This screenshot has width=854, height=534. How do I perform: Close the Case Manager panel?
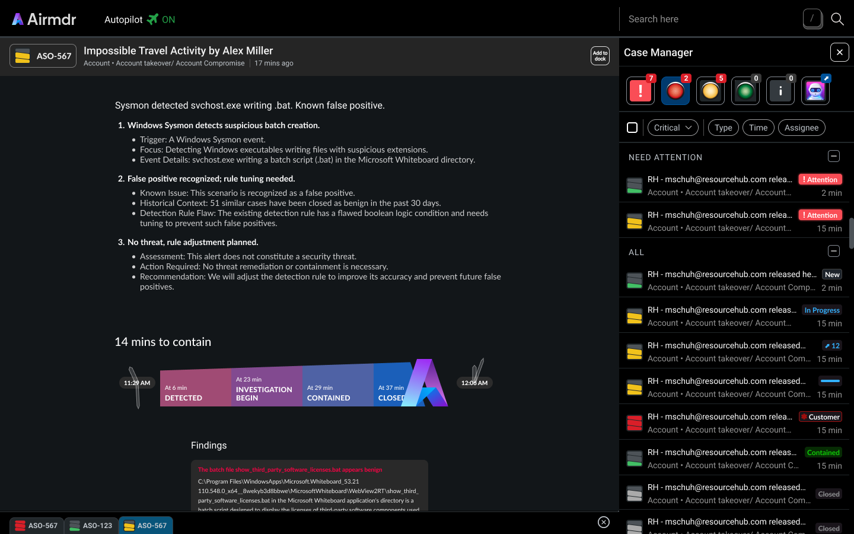[x=839, y=52]
